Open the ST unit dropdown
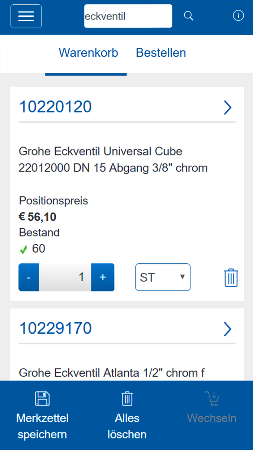Screen dimensions: 253x450 tap(163, 277)
